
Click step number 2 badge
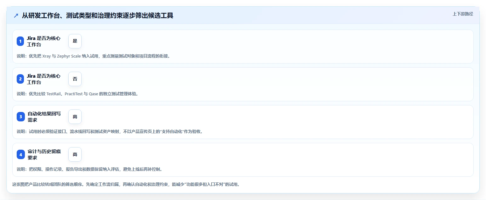coord(20,79)
